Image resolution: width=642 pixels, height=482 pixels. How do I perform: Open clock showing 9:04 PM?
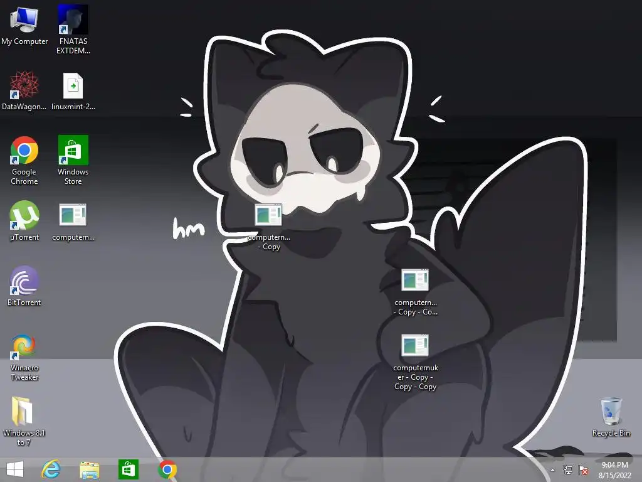(x=614, y=469)
